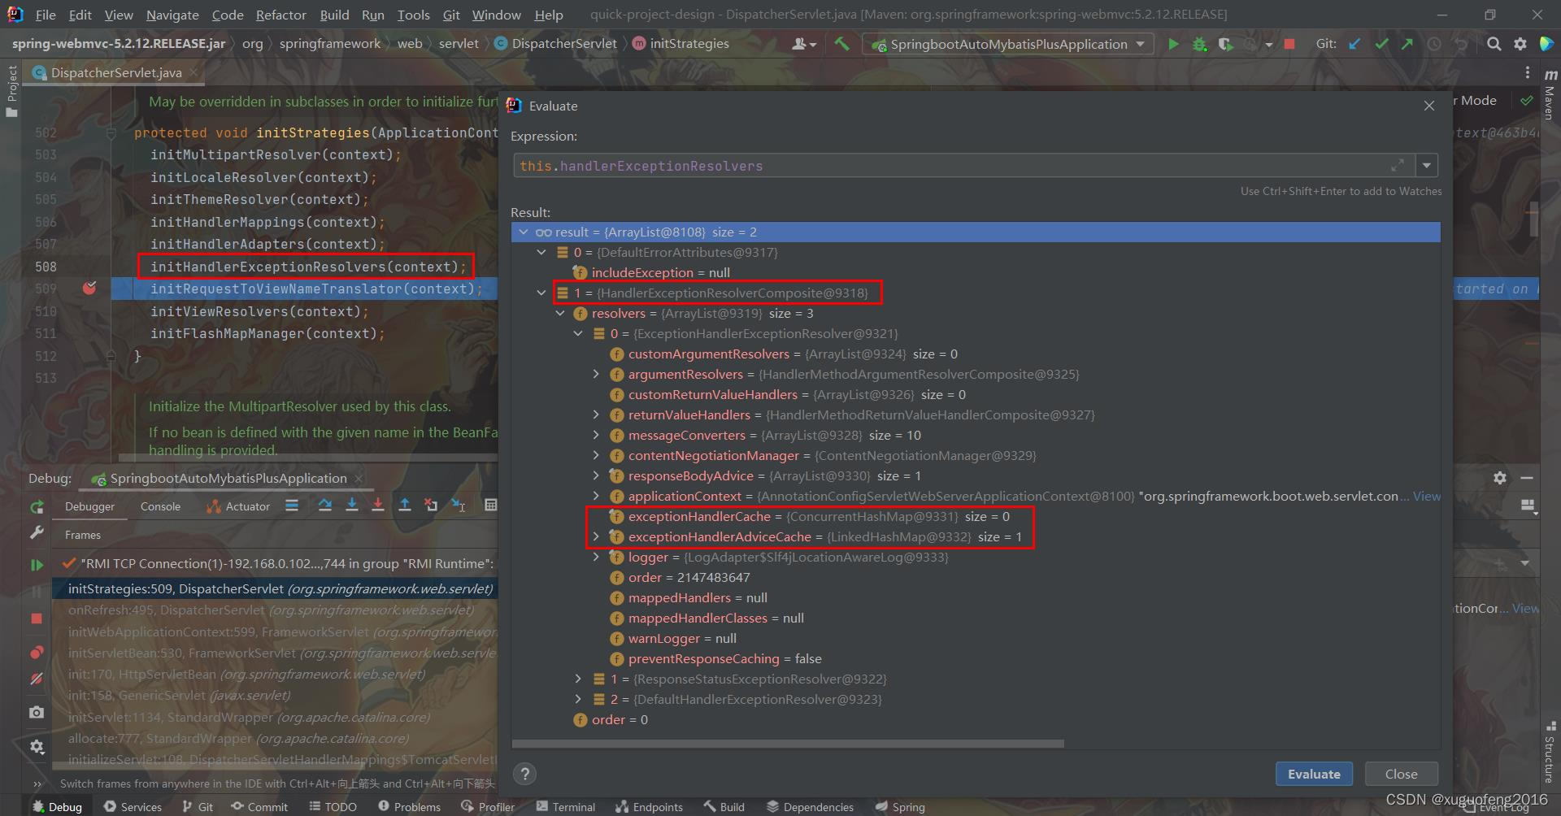Open IDE settings gear in the top toolbar
This screenshot has width=1561, height=816.
coord(1520,44)
